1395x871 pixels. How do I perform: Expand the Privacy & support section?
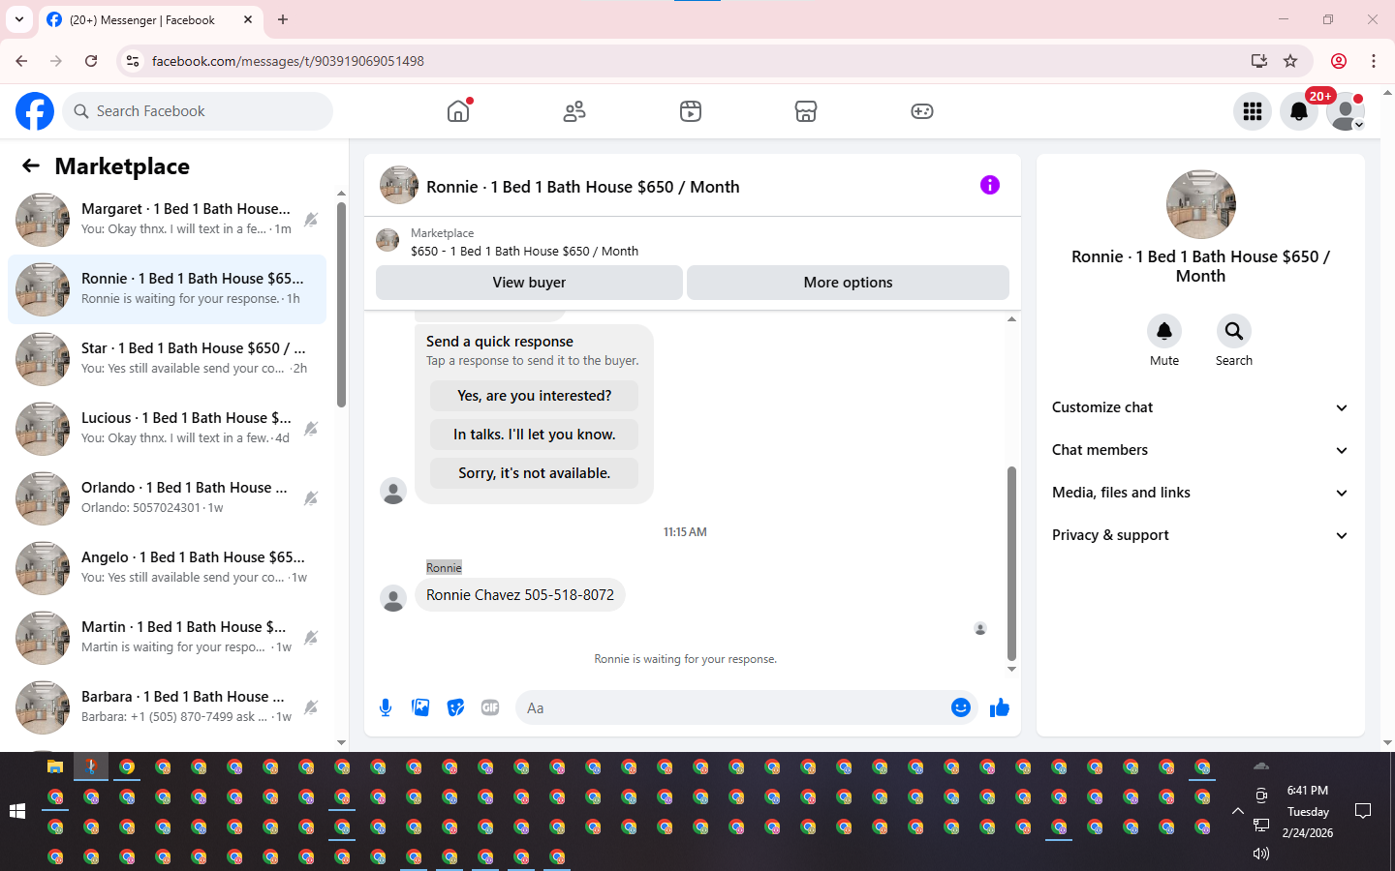(x=1200, y=535)
